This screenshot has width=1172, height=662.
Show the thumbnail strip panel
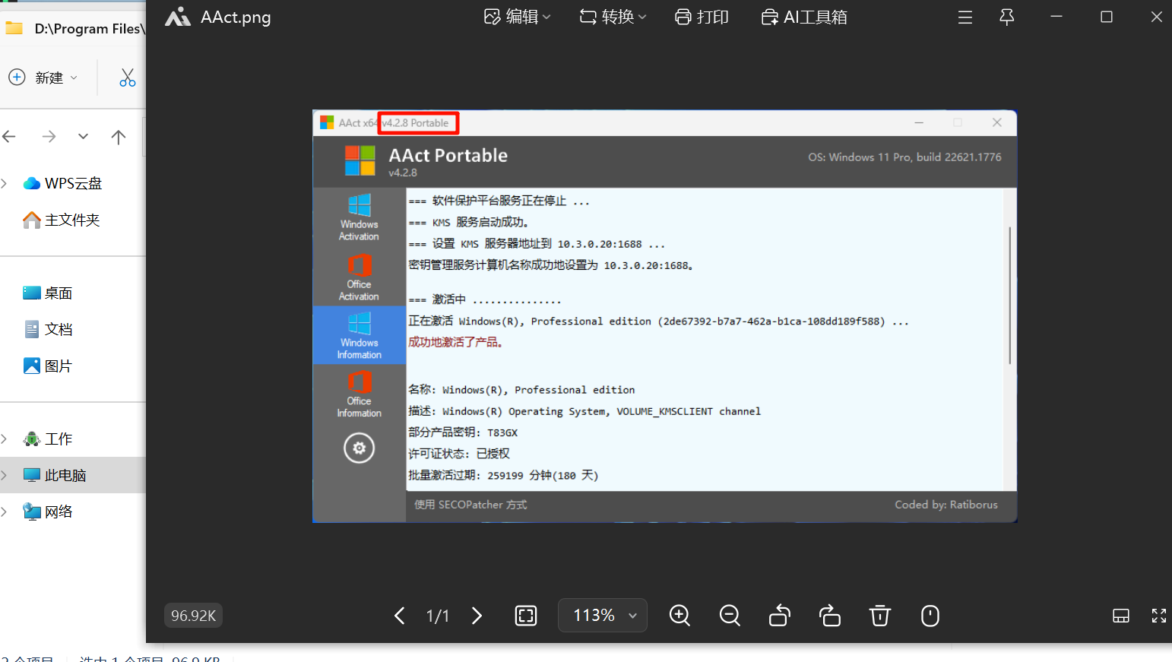(x=1121, y=616)
